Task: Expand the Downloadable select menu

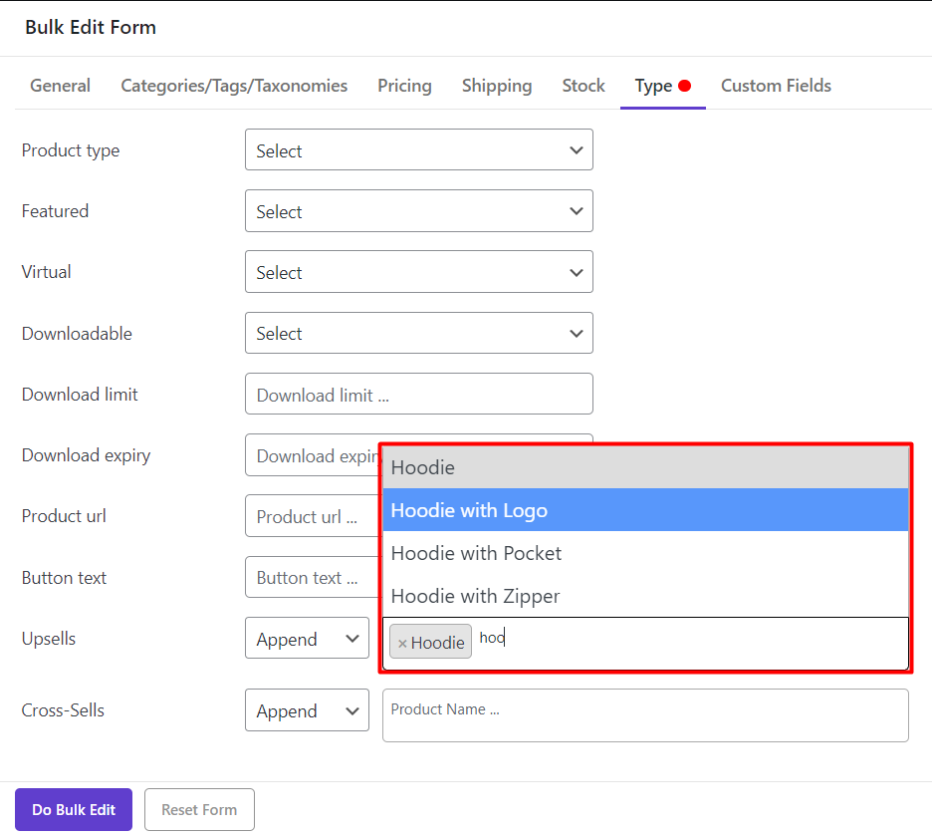Action: pyautogui.click(x=418, y=333)
